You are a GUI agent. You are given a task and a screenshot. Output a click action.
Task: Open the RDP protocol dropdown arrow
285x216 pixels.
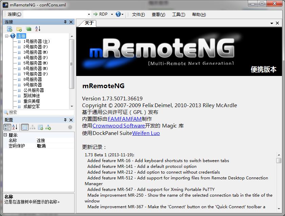[x=112, y=14]
